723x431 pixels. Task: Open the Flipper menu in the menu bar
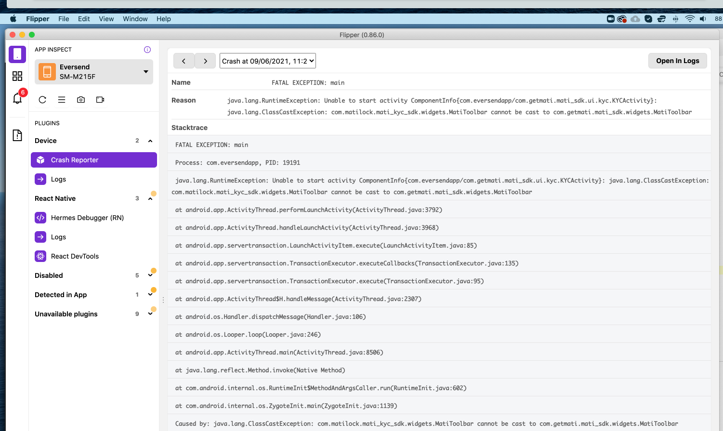click(x=38, y=19)
